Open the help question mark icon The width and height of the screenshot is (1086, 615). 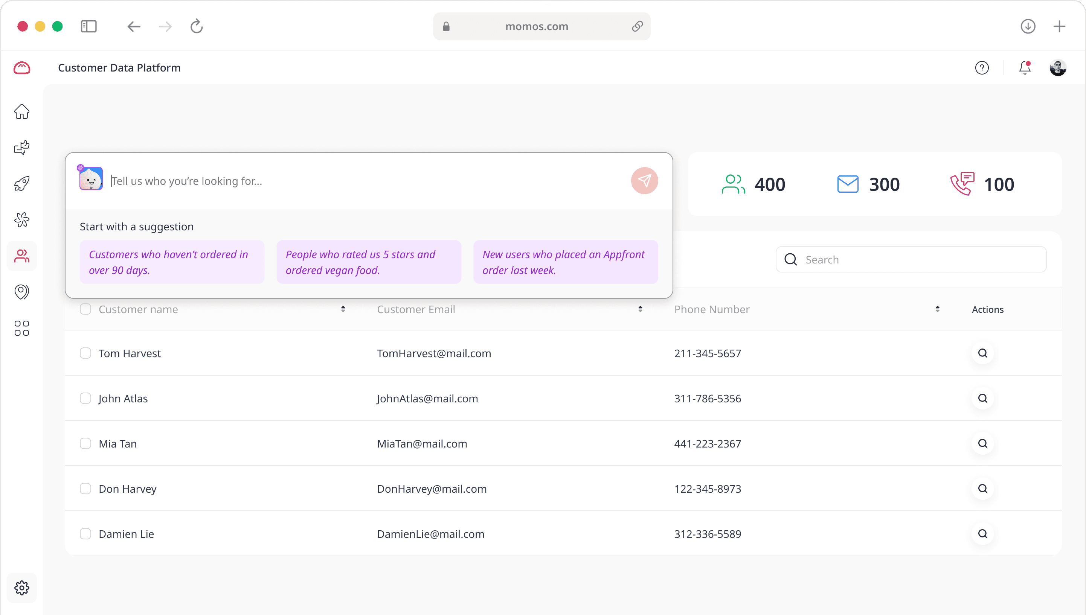982,68
